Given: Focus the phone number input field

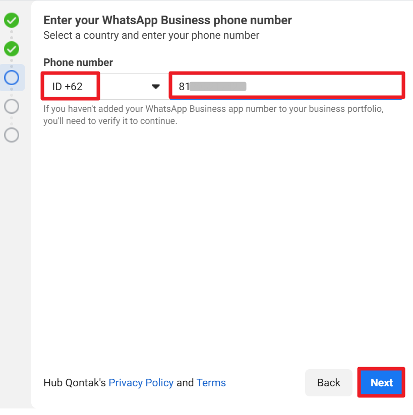Looking at the screenshot, I should pyautogui.click(x=323, y=87).
